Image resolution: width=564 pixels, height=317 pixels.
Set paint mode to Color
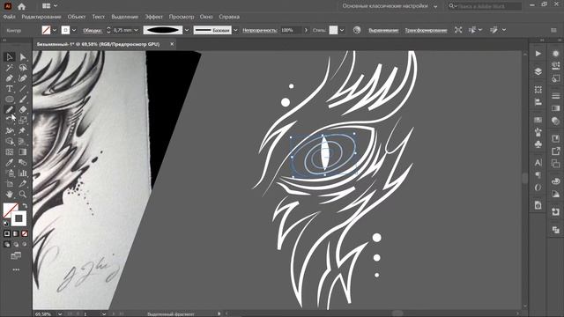click(x=7, y=233)
